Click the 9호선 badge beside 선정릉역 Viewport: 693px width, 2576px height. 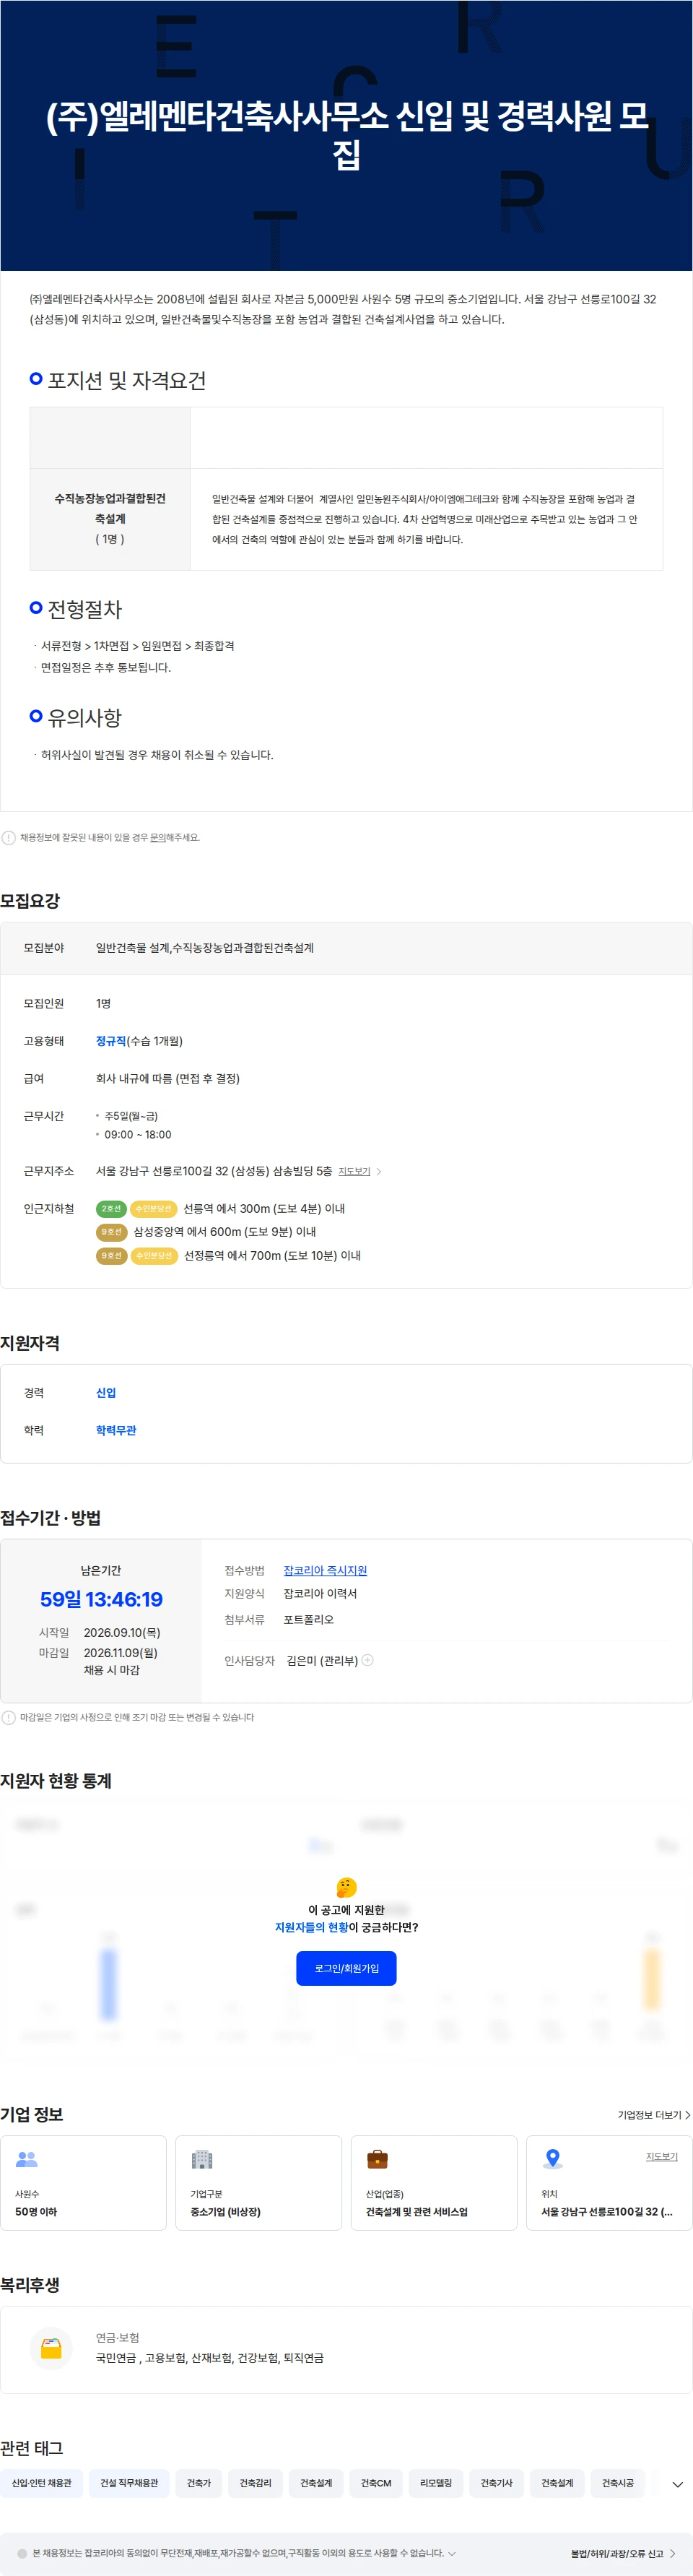(x=111, y=1256)
